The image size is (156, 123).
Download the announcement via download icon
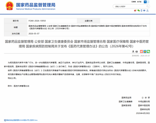133,52
